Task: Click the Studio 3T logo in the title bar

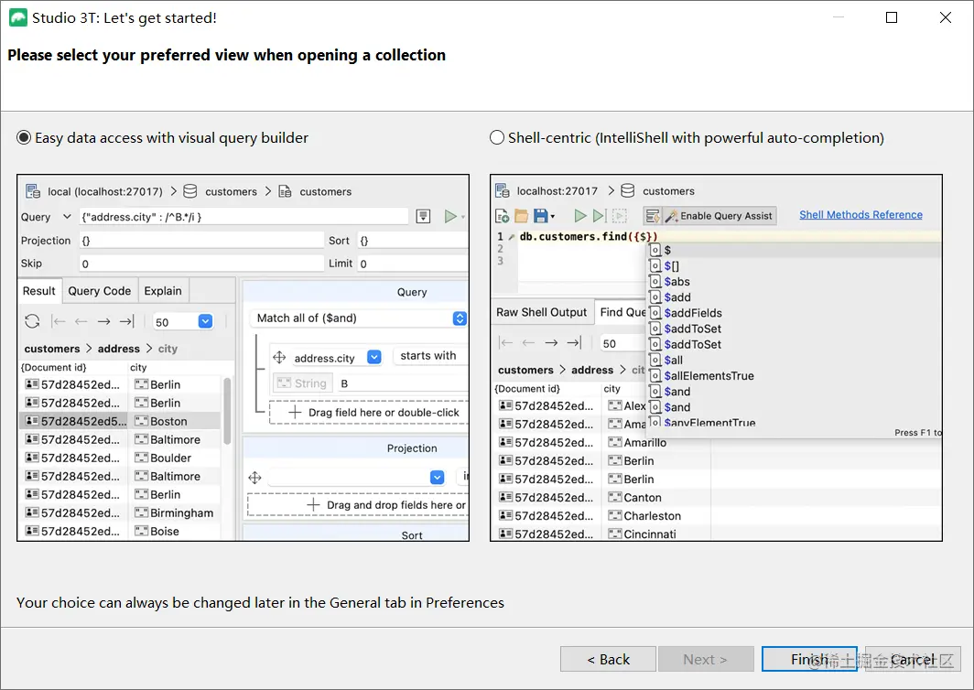Action: click(16, 17)
